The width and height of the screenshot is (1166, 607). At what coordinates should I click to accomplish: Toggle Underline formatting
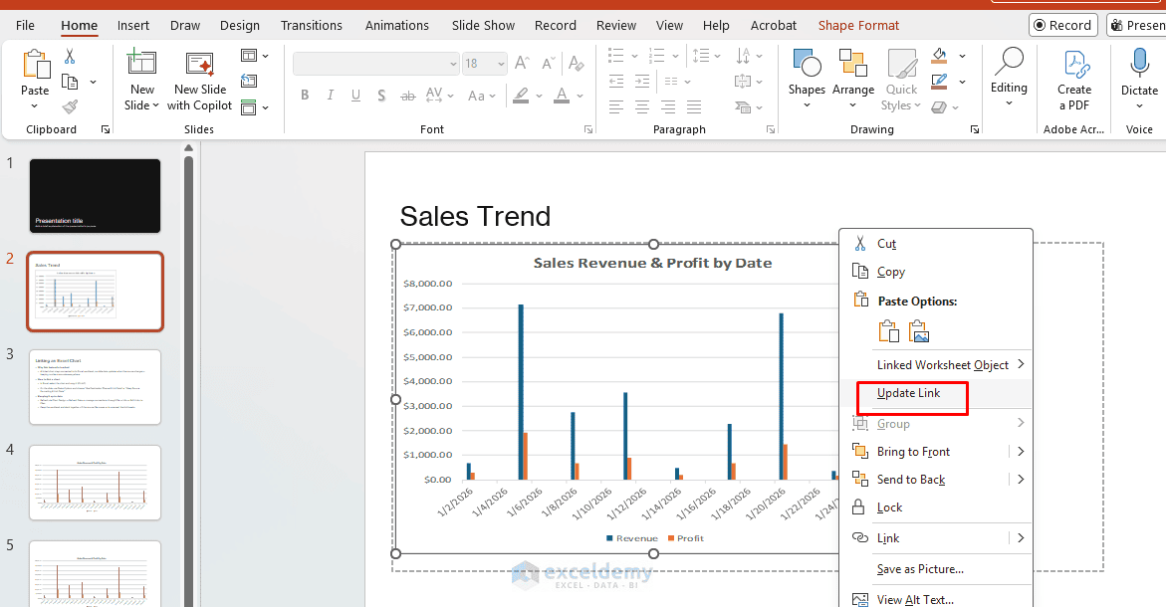coord(355,96)
